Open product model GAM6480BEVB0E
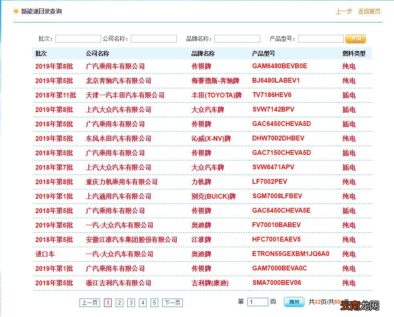The width and height of the screenshot is (394, 317). (x=280, y=66)
